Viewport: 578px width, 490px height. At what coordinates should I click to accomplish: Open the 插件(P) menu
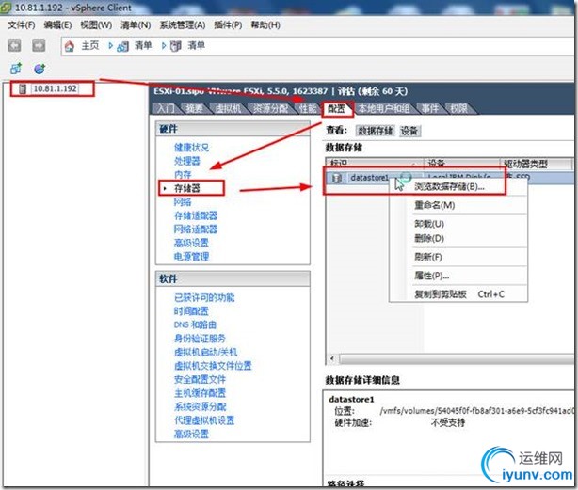pos(228,25)
